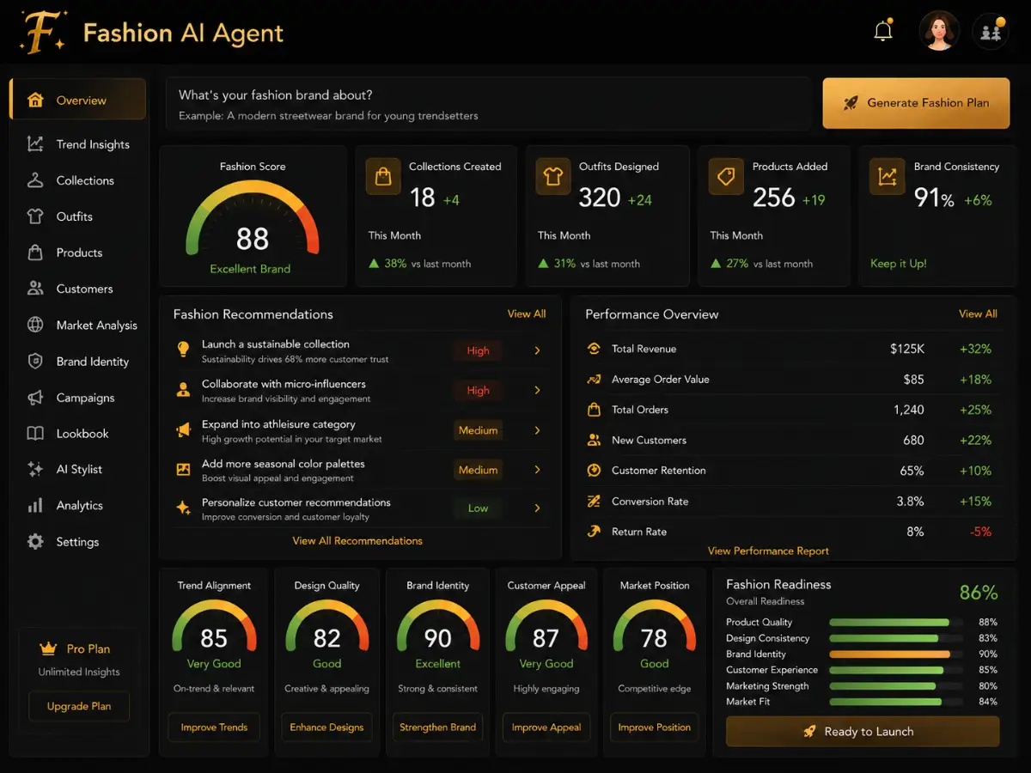This screenshot has width=1031, height=773.
Task: Click the lightbulb icon beside sustainable collection
Action: (x=183, y=350)
